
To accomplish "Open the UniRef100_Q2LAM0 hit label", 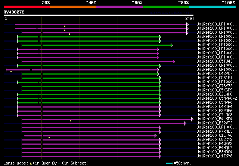I will 214,94.
